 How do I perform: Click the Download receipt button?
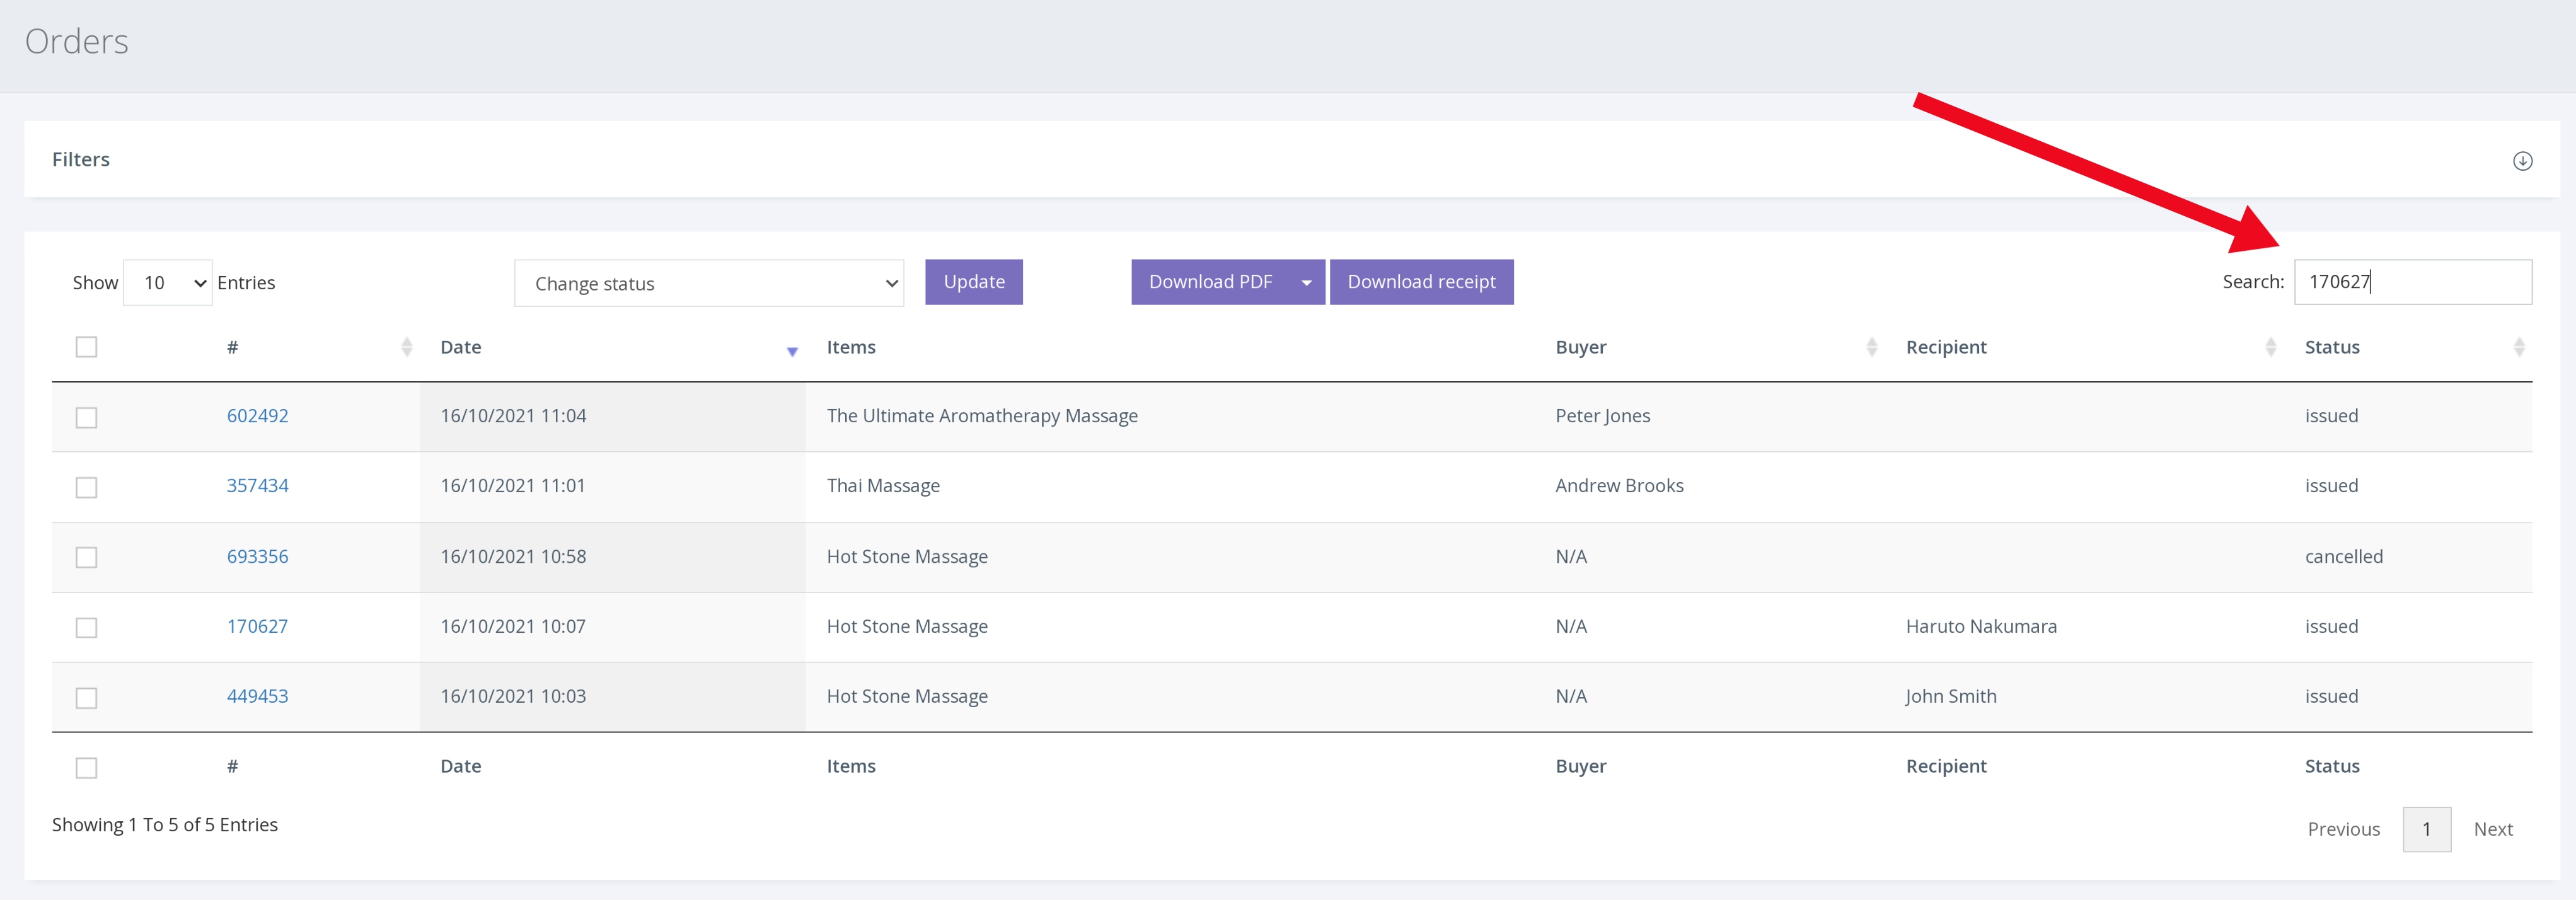point(1421,282)
